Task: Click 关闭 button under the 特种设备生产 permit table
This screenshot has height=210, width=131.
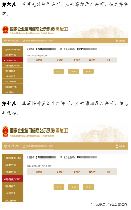Action: click(88, 187)
